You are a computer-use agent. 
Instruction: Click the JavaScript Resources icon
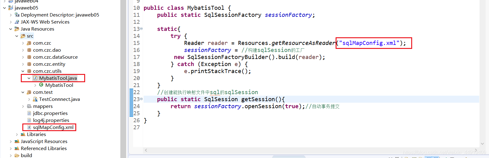click(x=17, y=141)
